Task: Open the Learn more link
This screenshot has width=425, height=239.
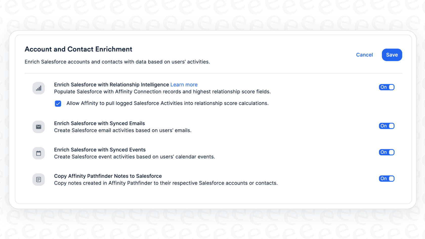Action: (184, 84)
